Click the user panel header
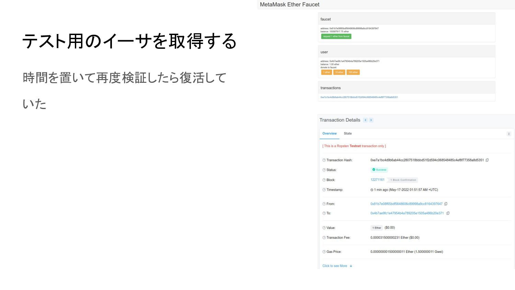 407,52
